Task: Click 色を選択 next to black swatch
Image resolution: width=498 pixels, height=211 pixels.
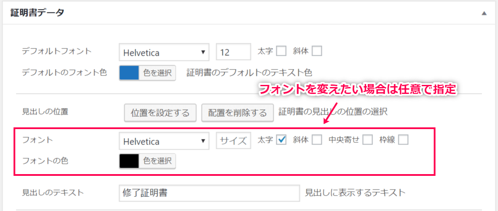Action: pos(157,161)
